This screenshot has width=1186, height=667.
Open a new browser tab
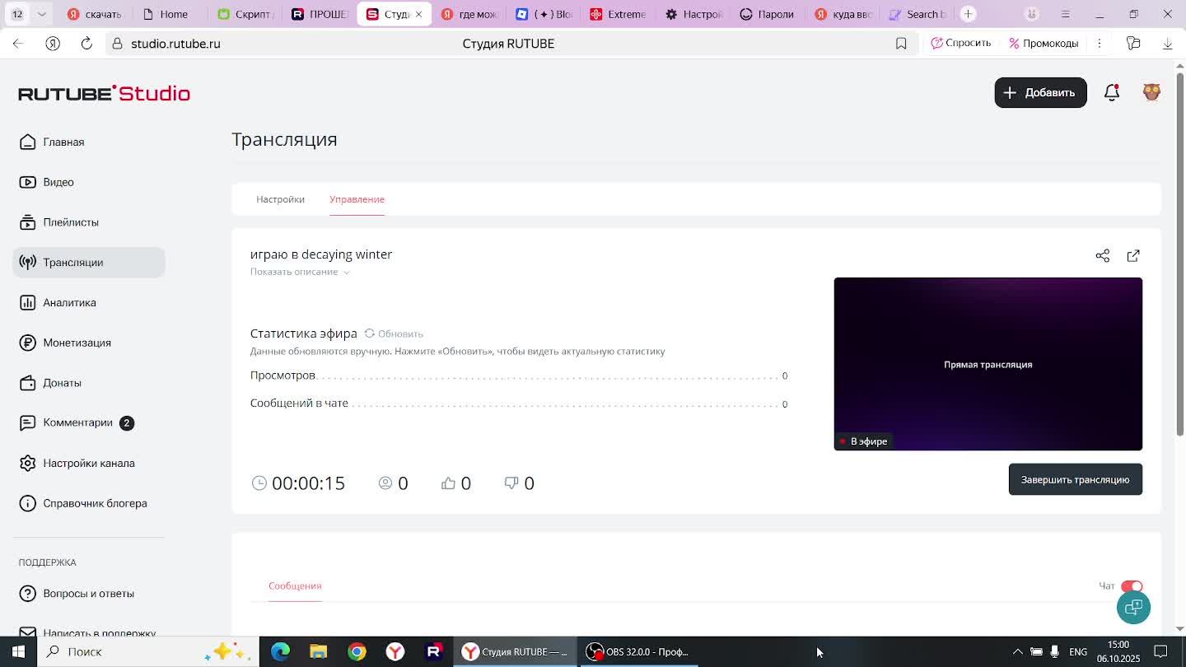click(x=969, y=14)
